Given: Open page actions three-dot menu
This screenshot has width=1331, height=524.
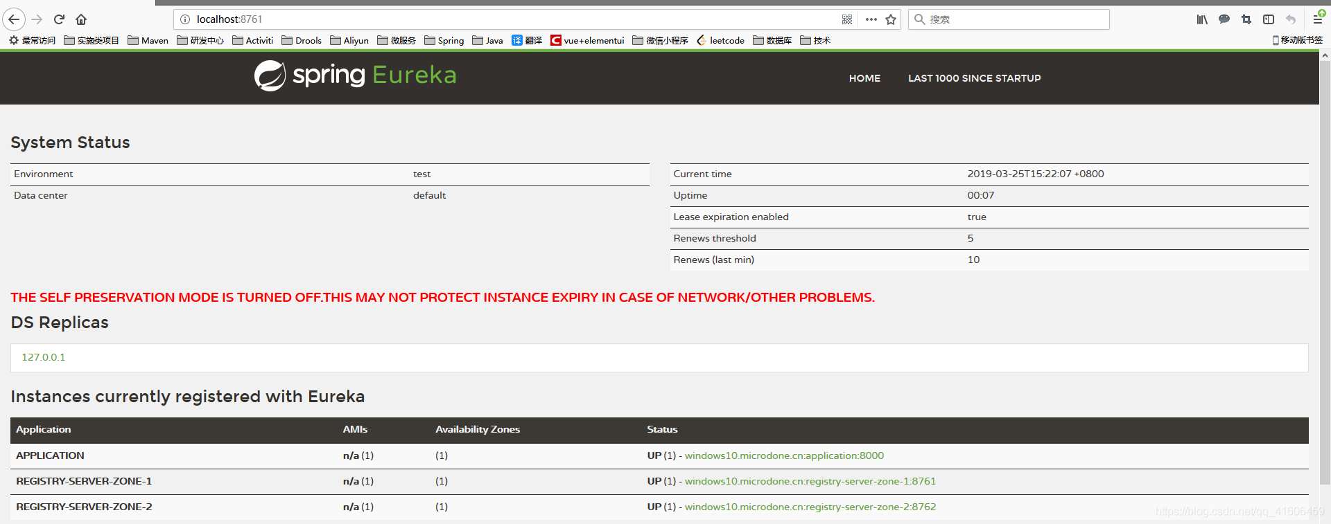Looking at the screenshot, I should (871, 19).
